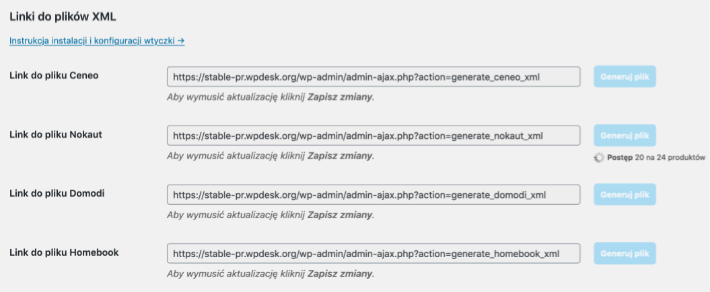Focus the Domodi XML link field

374,195
